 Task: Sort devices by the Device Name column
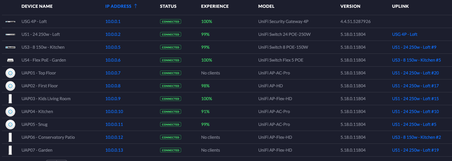(x=37, y=6)
